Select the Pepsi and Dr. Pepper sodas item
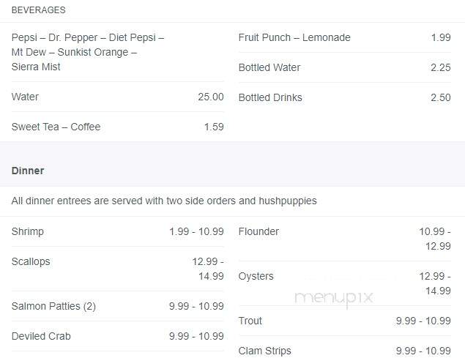 point(117,52)
